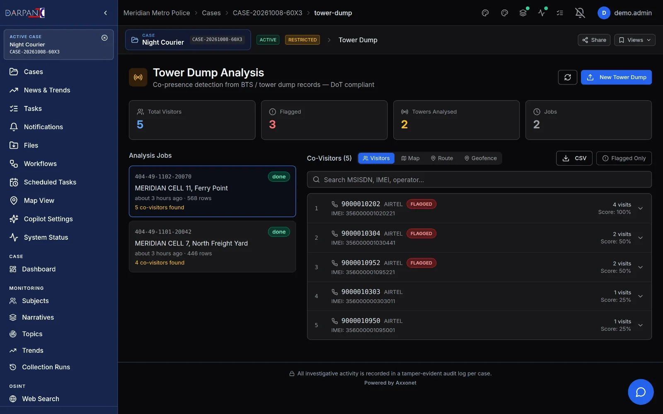Switch to the Map tab
663x414 pixels.
pos(410,158)
